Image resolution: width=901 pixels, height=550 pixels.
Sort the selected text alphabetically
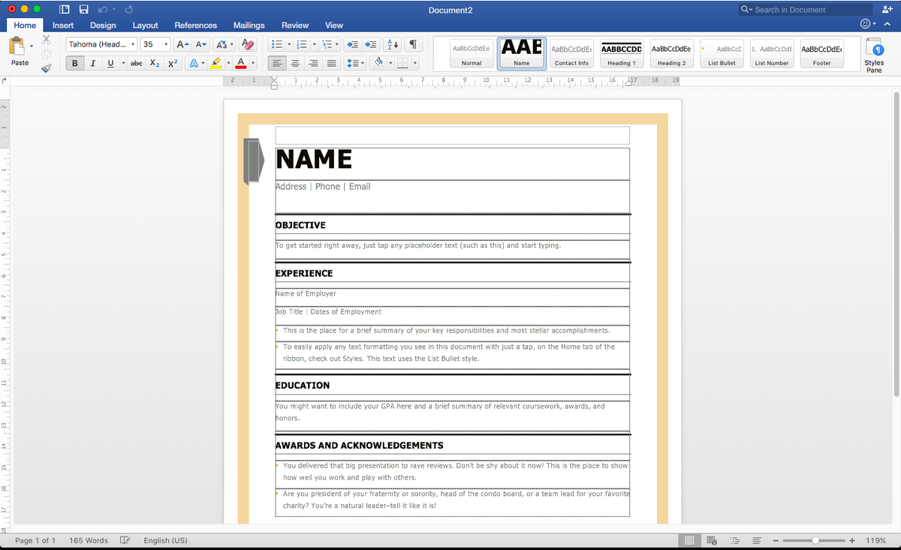click(x=392, y=44)
